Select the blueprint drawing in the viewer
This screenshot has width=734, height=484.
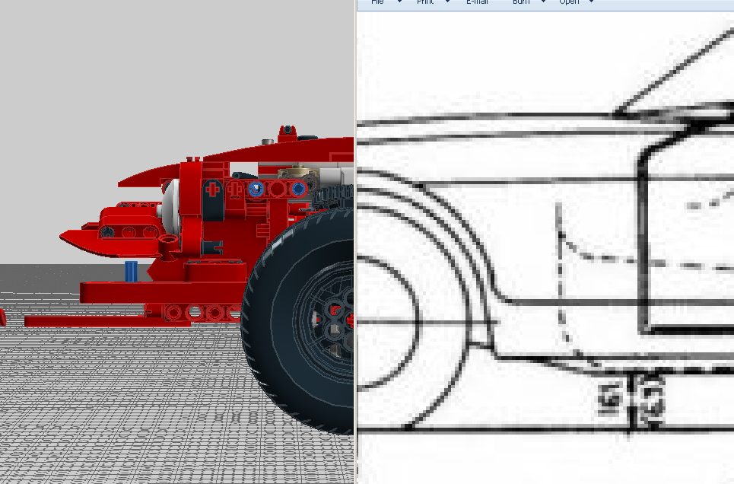(x=548, y=228)
